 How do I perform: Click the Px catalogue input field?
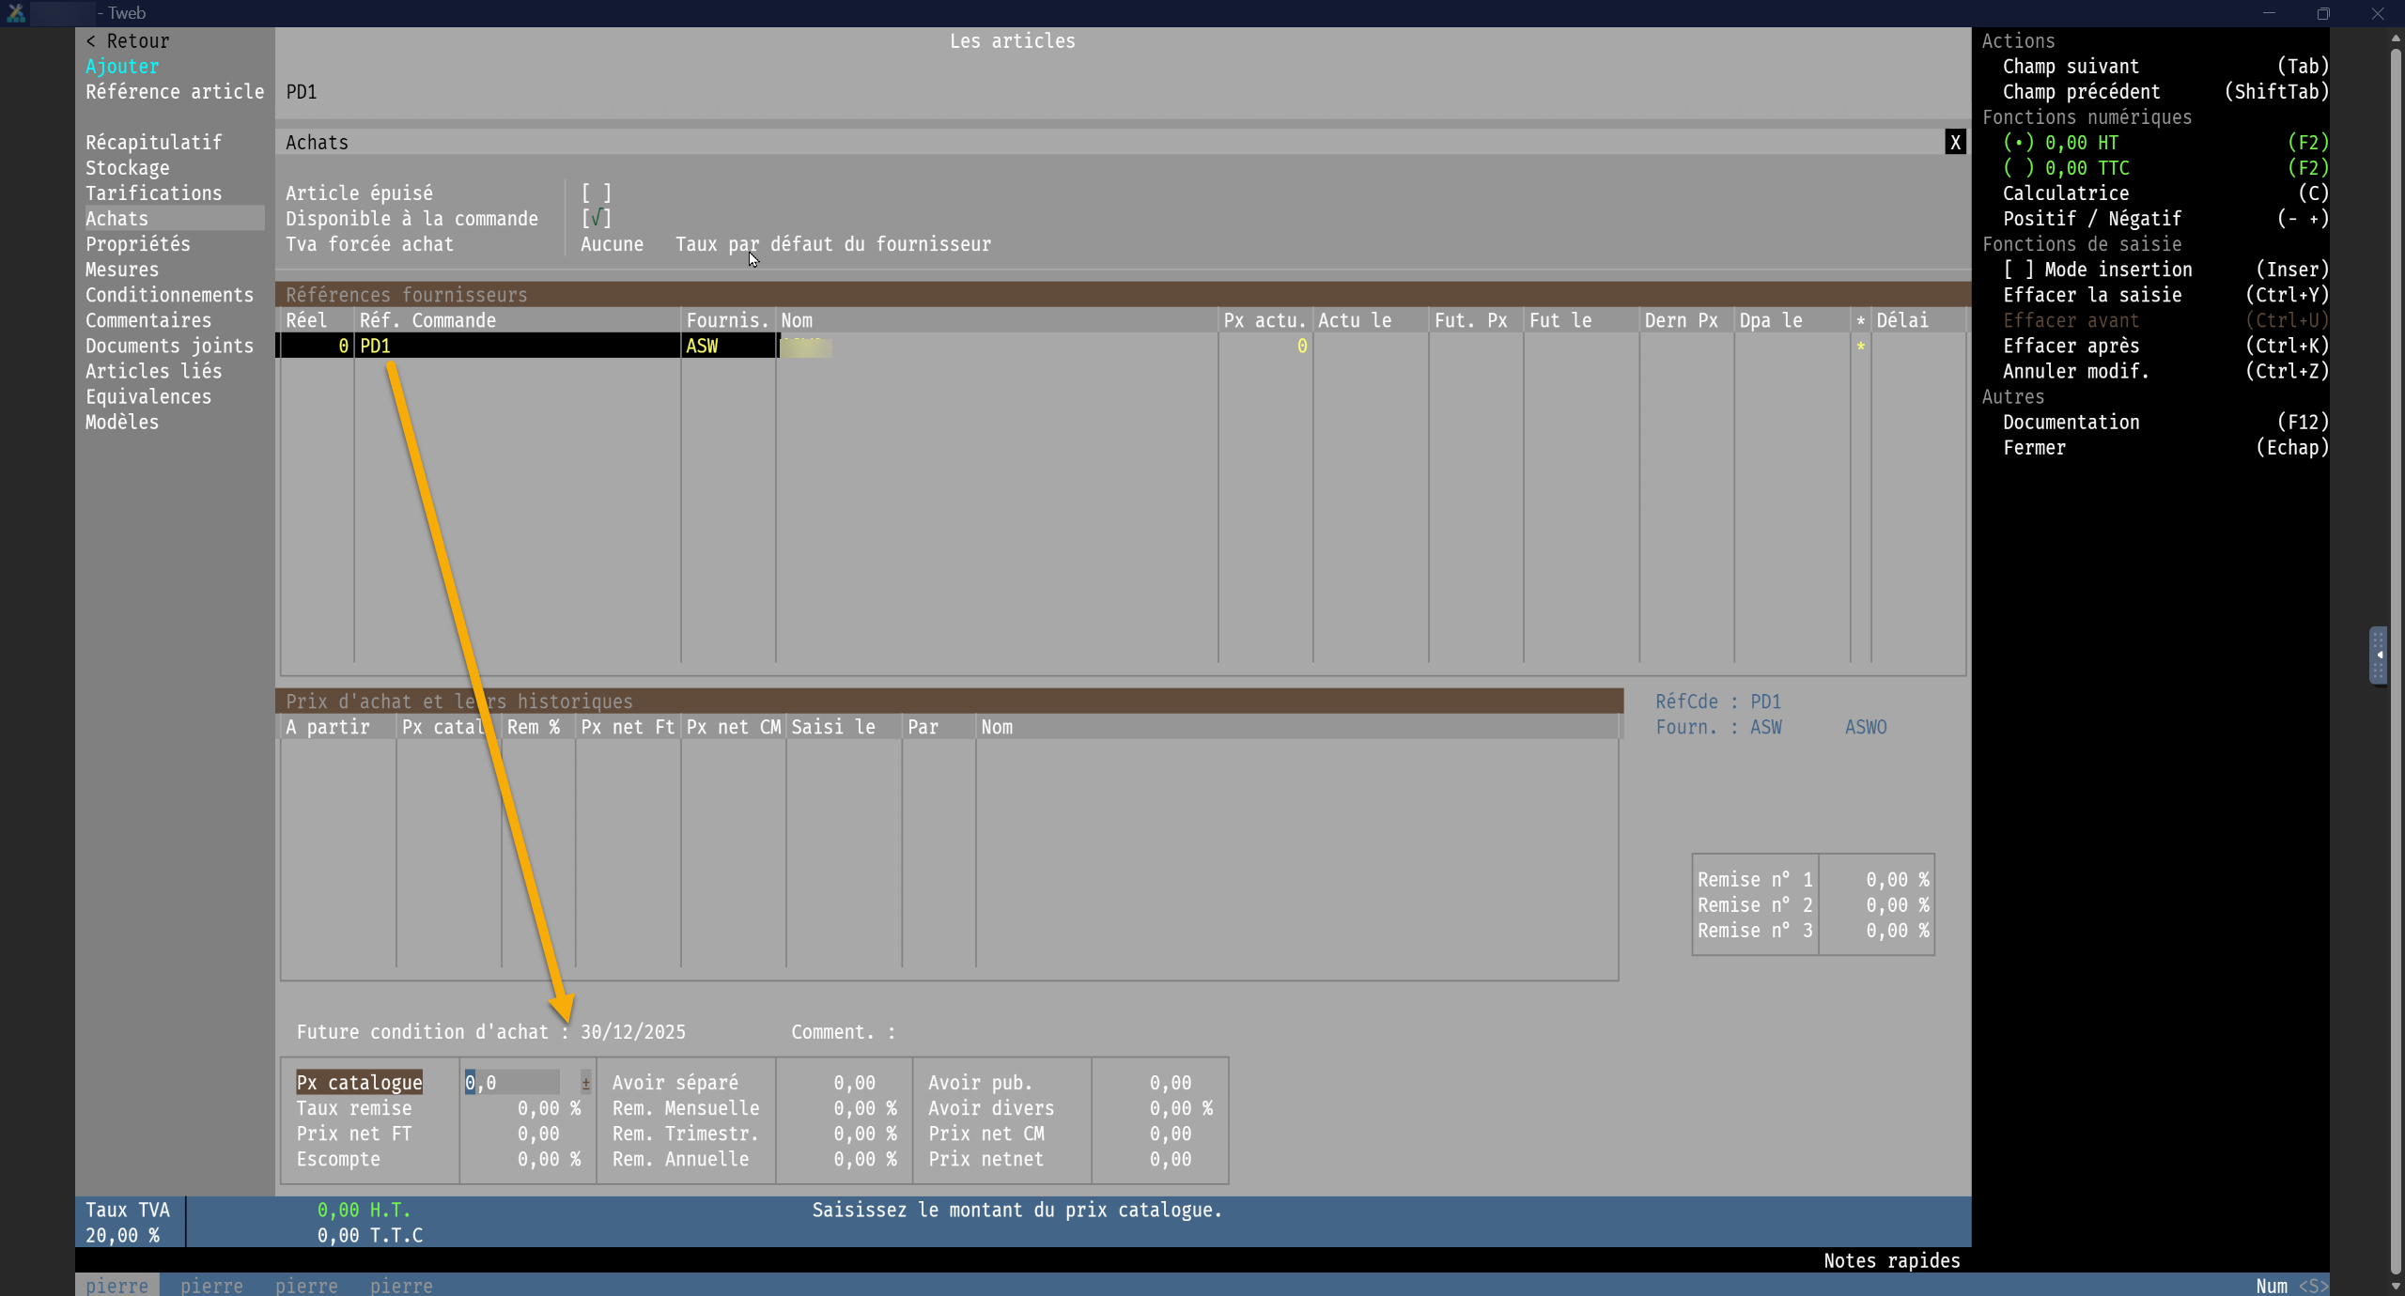point(512,1083)
